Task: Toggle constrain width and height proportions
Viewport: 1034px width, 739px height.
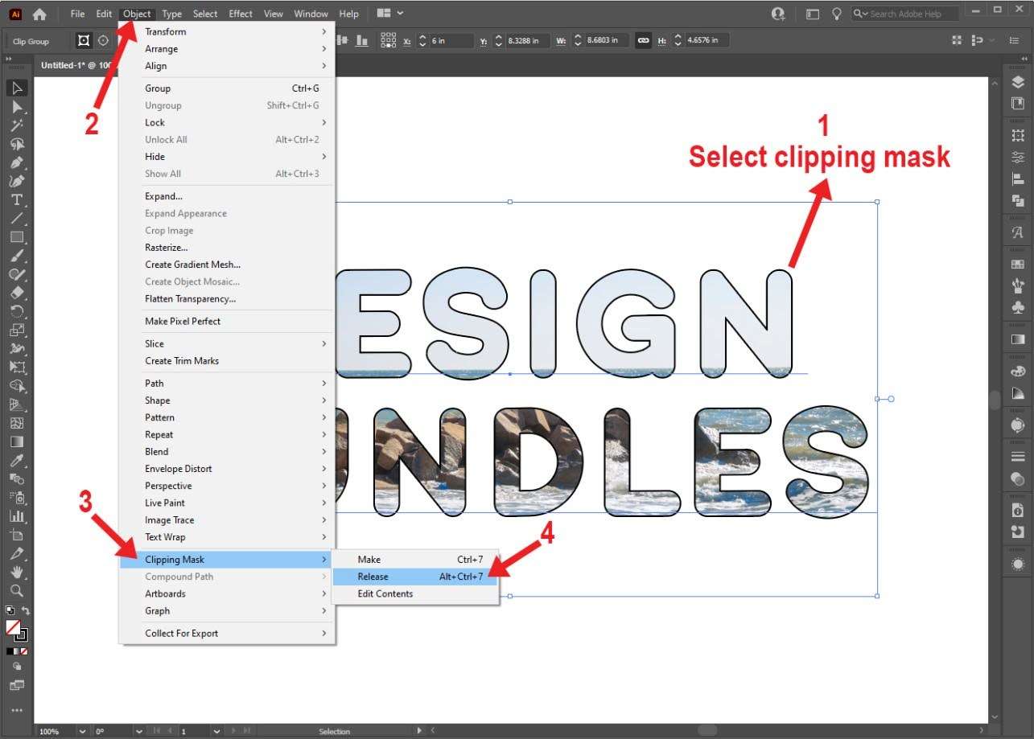Action: point(643,40)
